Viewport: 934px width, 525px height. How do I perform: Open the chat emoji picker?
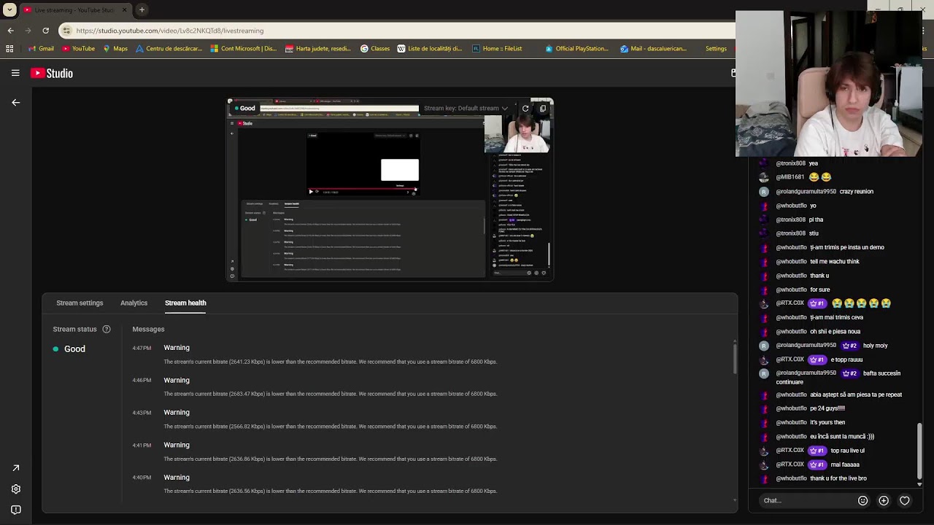862,501
